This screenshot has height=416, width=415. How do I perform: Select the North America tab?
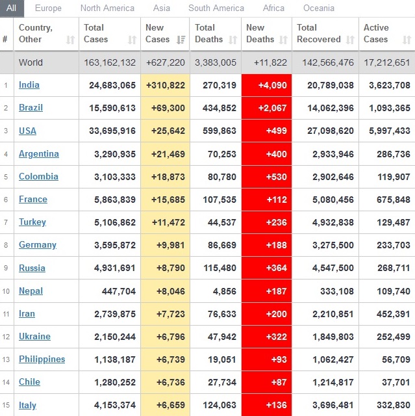pyautogui.click(x=107, y=8)
